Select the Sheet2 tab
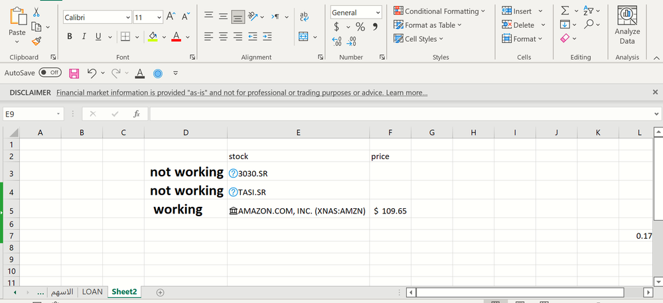The width and height of the screenshot is (663, 303). (124, 292)
